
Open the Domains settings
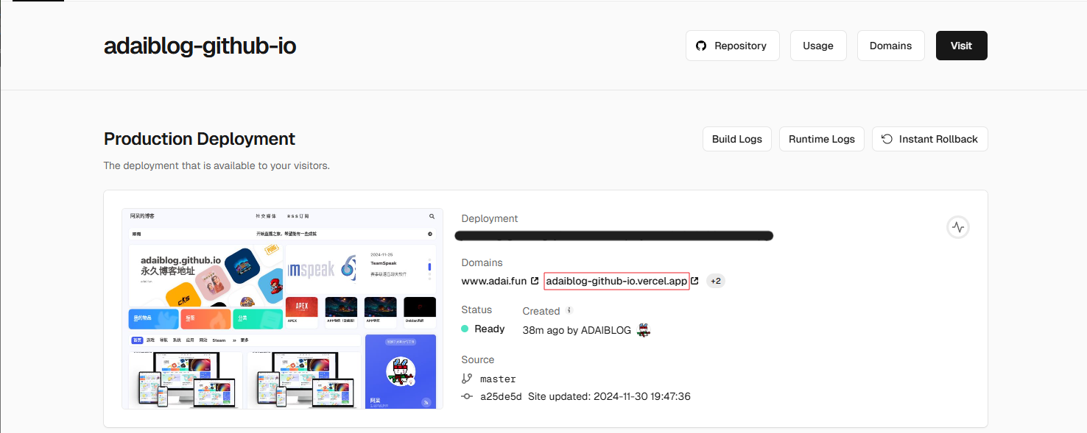click(x=890, y=46)
